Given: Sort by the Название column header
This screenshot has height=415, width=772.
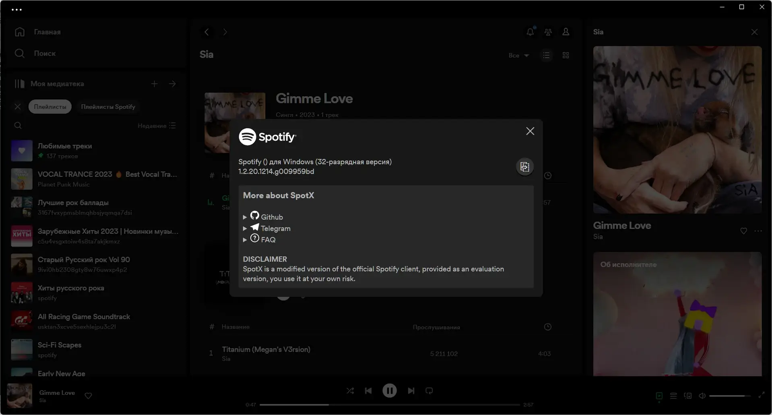Looking at the screenshot, I should (x=235, y=327).
